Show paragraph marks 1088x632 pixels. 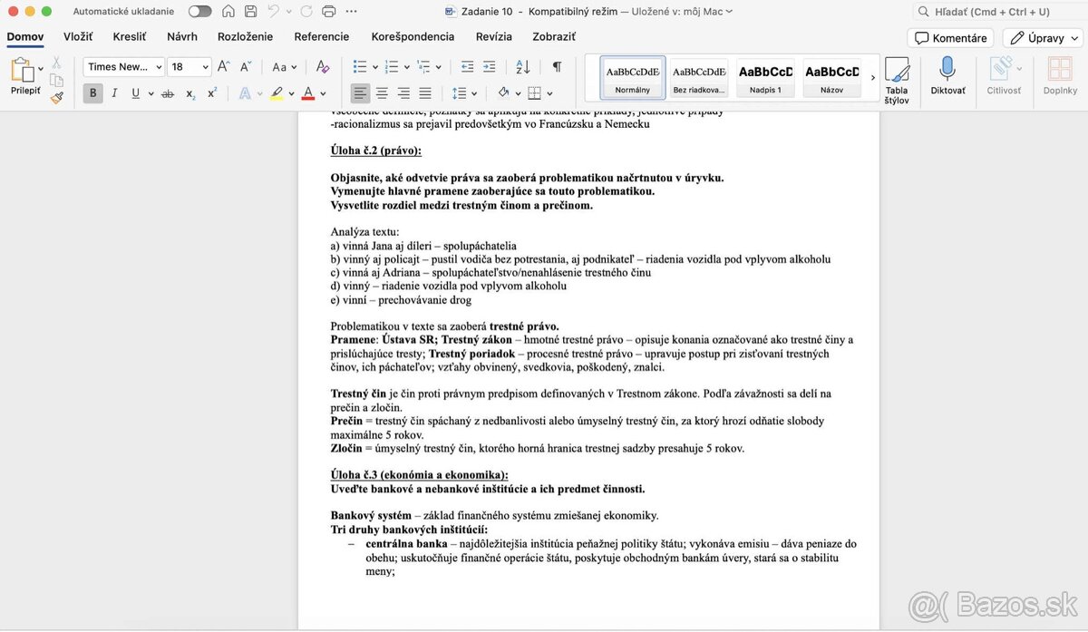(x=557, y=65)
